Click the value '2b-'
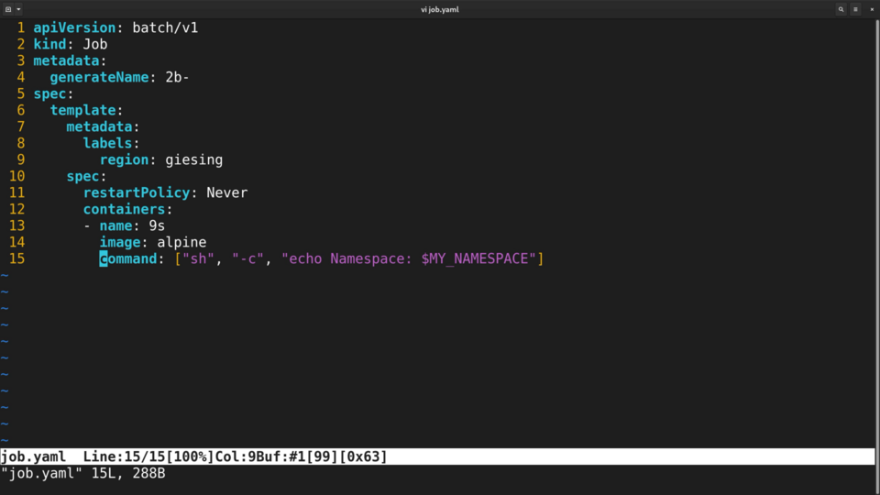 pyautogui.click(x=177, y=77)
